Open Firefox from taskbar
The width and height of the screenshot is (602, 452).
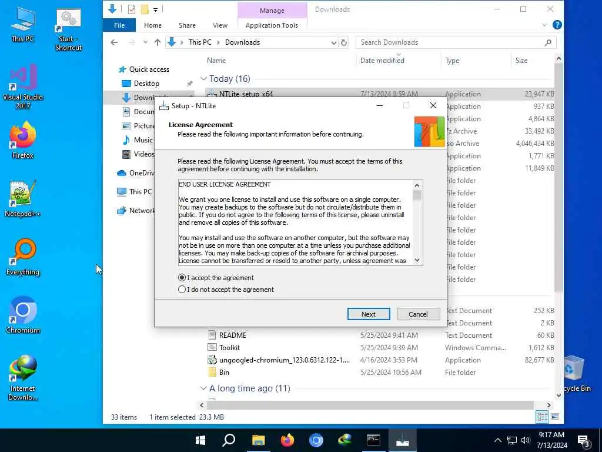[x=287, y=440]
